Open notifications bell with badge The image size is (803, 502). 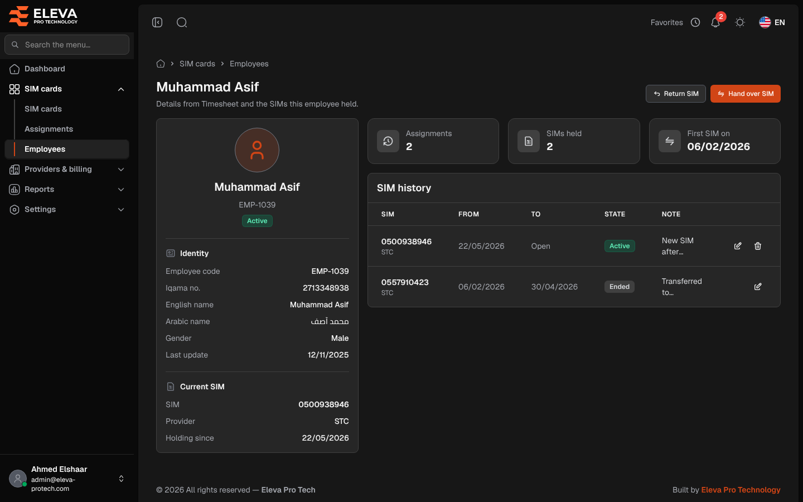click(x=715, y=22)
